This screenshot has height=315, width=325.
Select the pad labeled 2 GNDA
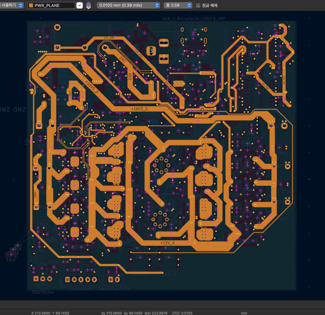(x=164, y=43)
